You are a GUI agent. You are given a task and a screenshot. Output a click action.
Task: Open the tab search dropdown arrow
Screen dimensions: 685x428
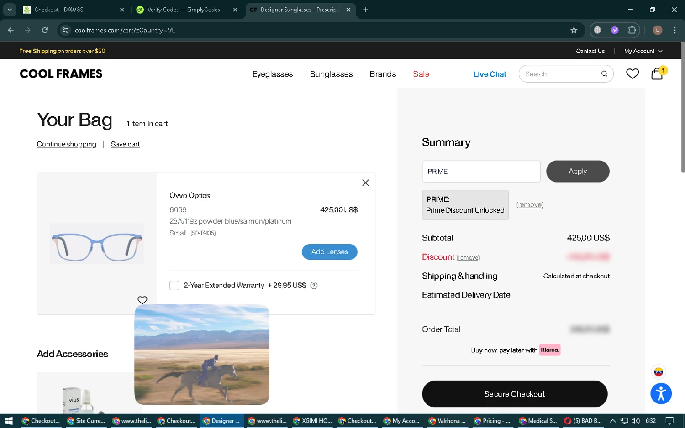tap(10, 10)
